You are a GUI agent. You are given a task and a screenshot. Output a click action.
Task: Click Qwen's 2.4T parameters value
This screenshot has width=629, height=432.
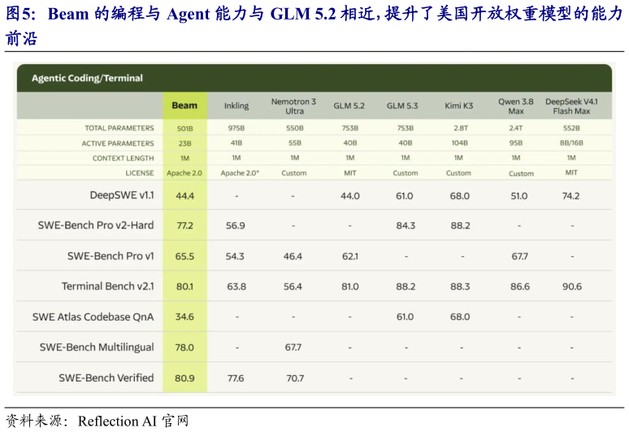click(x=516, y=128)
